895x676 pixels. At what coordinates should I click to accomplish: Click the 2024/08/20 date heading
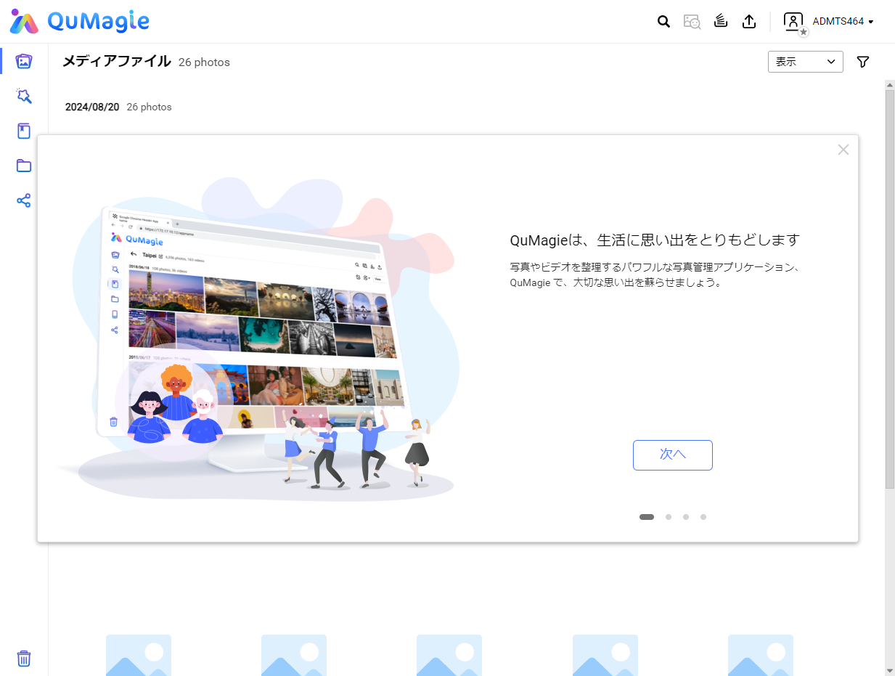92,107
